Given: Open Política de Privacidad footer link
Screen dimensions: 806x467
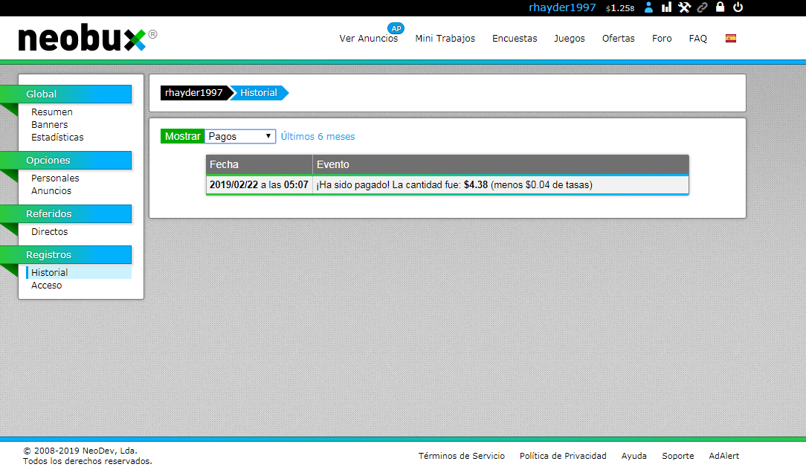Looking at the screenshot, I should [x=563, y=456].
